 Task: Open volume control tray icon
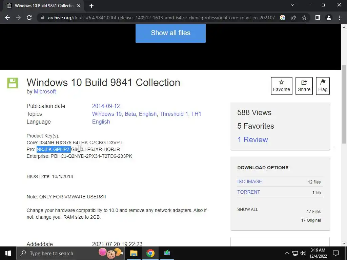(303, 253)
